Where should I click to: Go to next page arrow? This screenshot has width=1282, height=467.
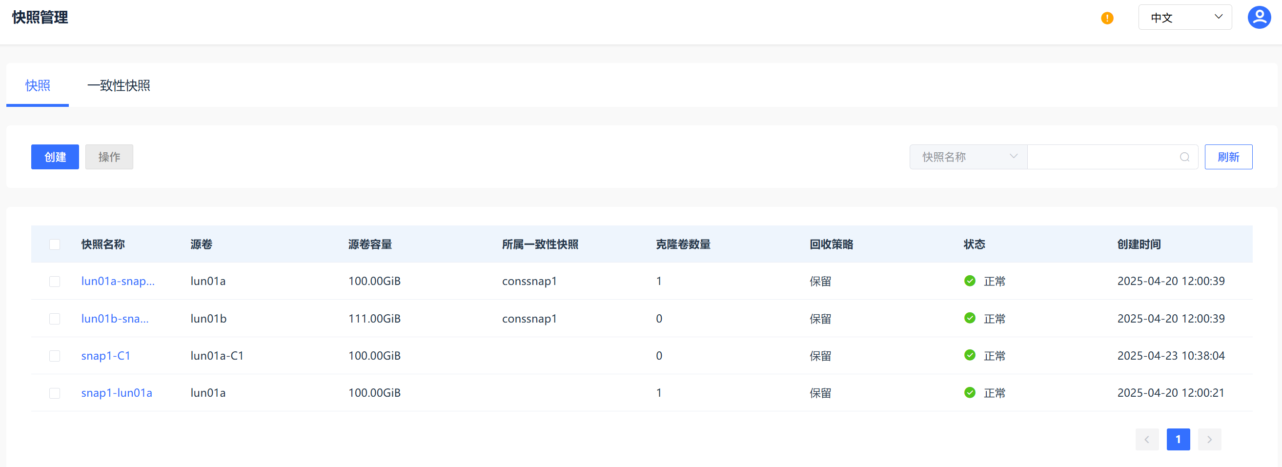pos(1209,439)
